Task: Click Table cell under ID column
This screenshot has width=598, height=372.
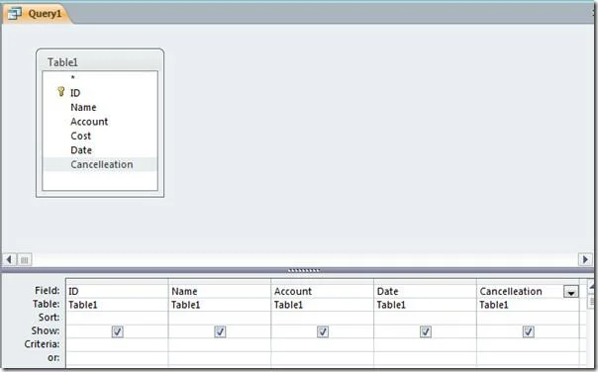Action: pyautogui.click(x=117, y=305)
